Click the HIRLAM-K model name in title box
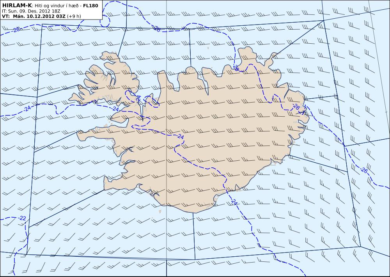390x277 pixels. tap(17, 5)
